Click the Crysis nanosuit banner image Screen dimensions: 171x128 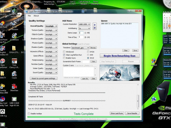[x=120, y=73]
